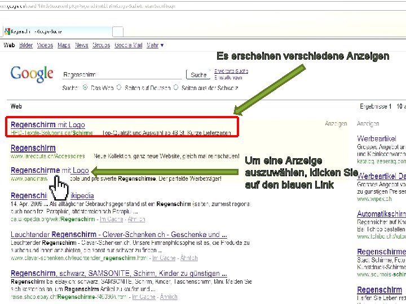Screen dimensions: 406x304
Task: Click the browser tab favicon
Action: (7, 32)
